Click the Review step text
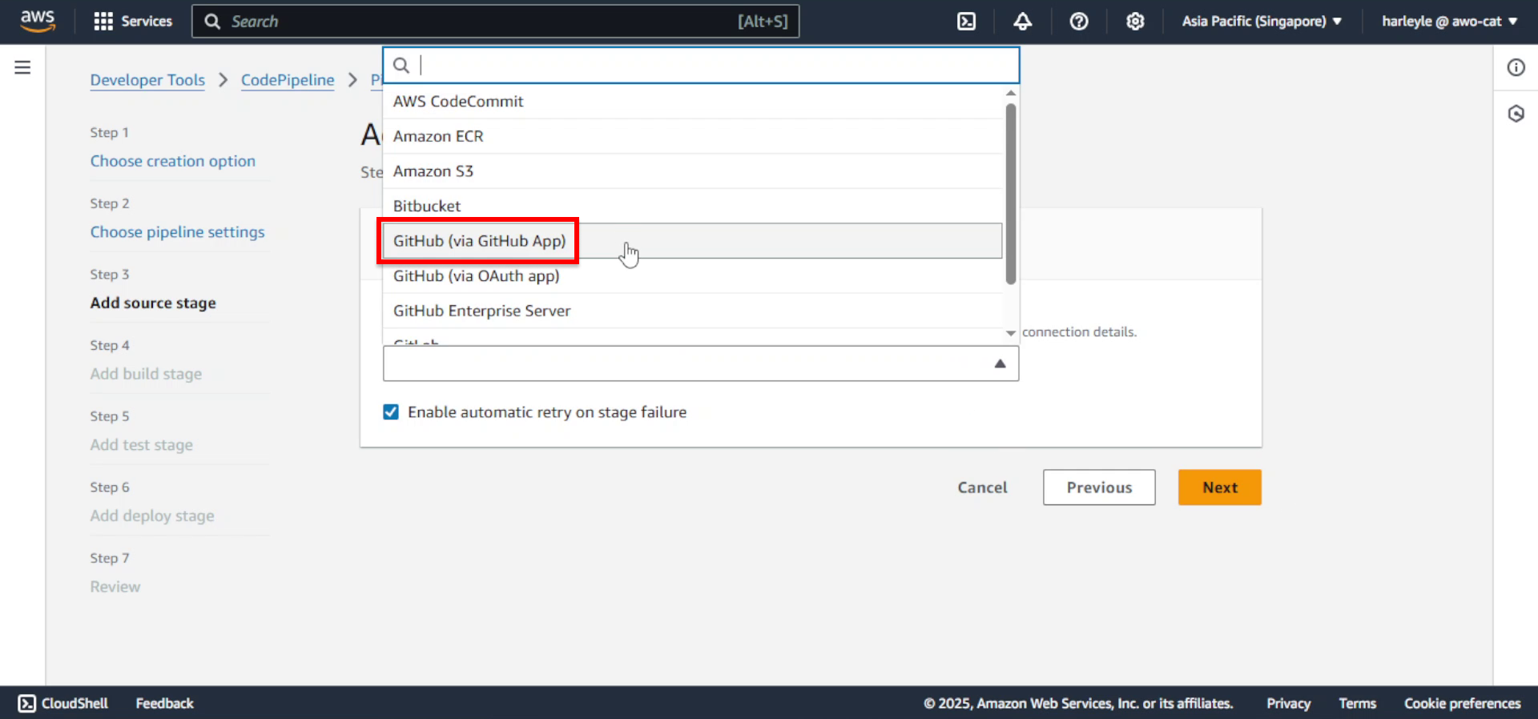 115,587
